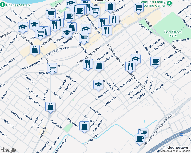This screenshot has width=191, height=153.
Task: Select shopping cart marker by S Franklin St
Action: pyautogui.click(x=40, y=34)
